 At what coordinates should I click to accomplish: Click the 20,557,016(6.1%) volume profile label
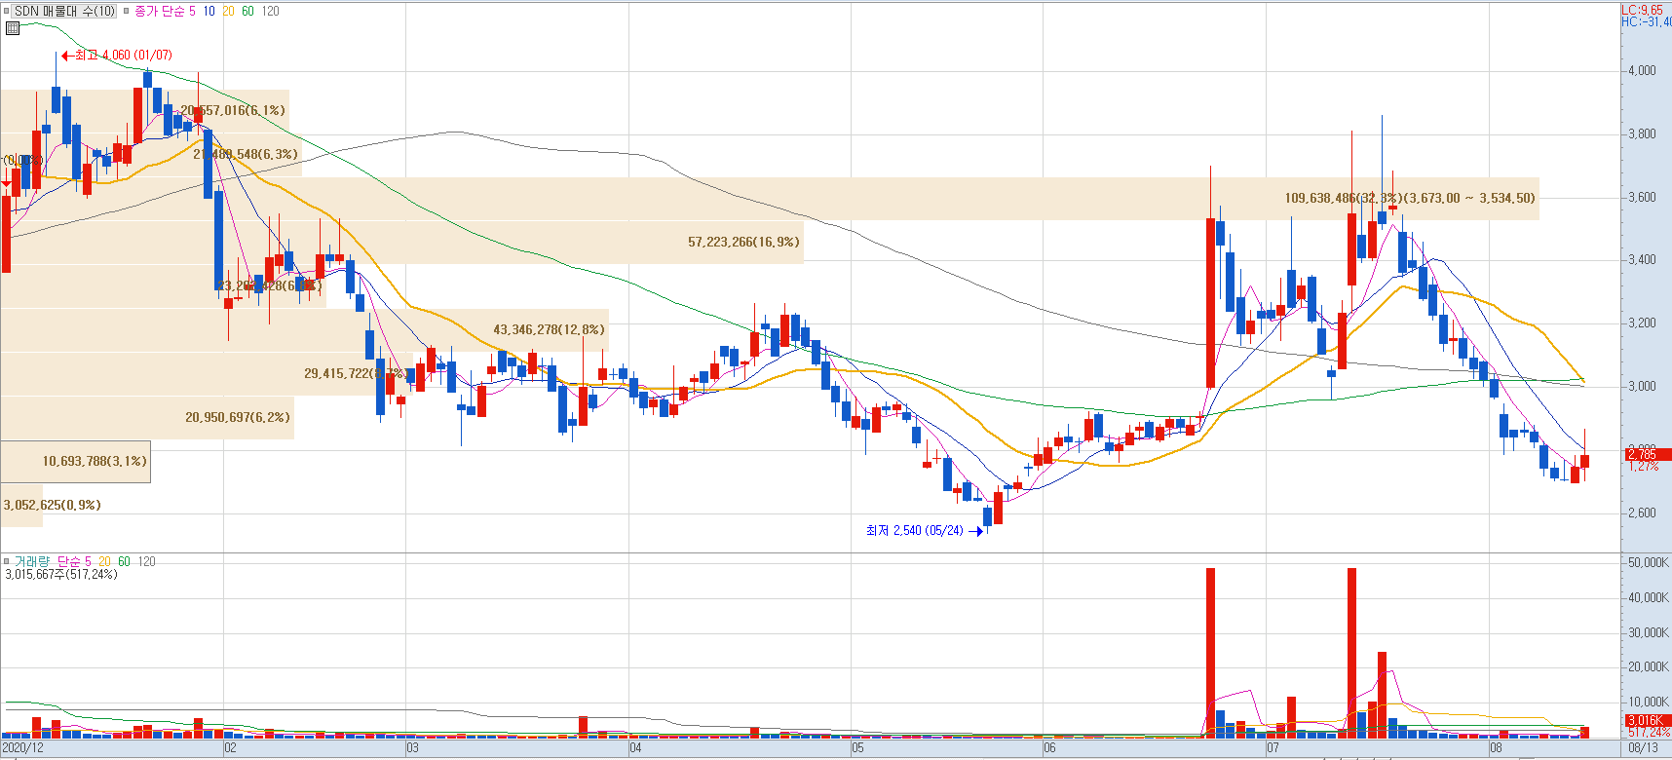232,110
